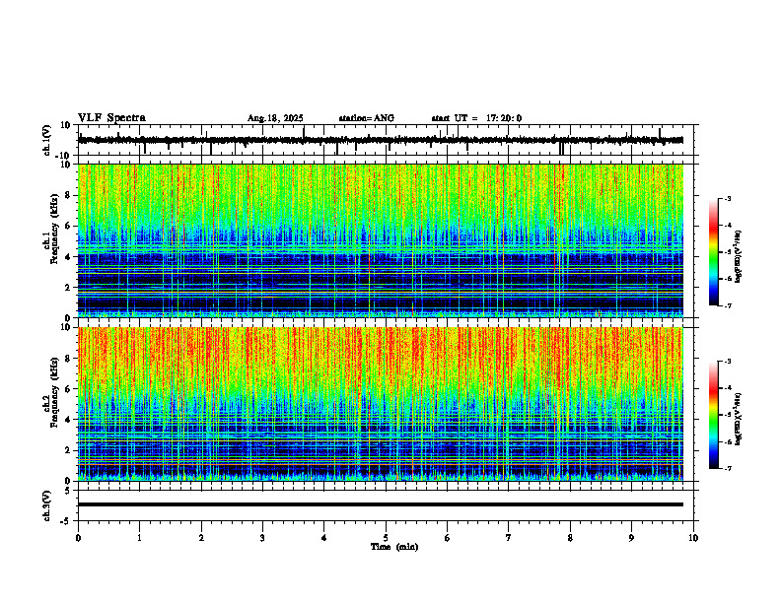Click the "4" kHz tick on the ch.1 spectrogram
781x603 pixels.
[x=68, y=257]
